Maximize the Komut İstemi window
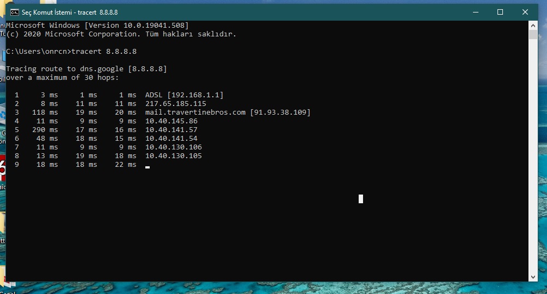 (x=500, y=12)
